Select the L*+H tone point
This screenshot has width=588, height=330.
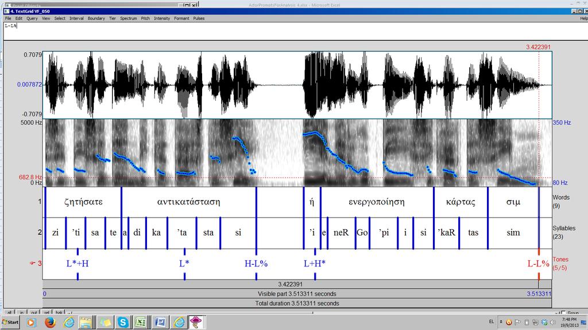78,264
